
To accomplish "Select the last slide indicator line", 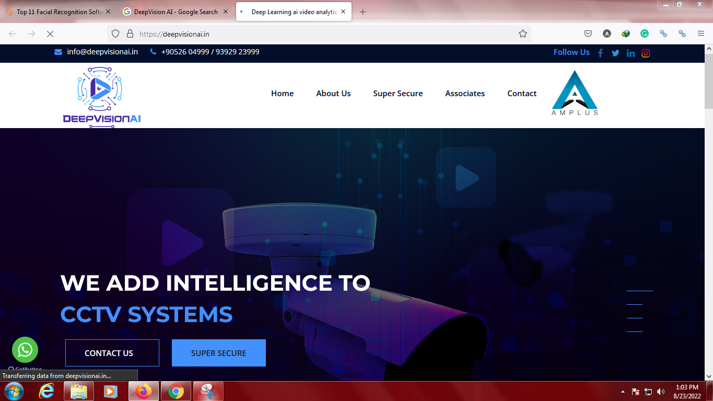I will pos(634,331).
